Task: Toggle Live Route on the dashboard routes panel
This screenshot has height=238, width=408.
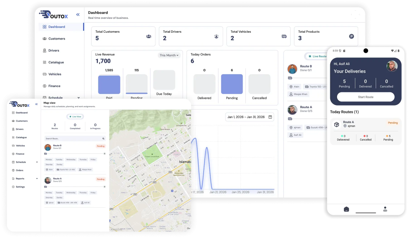Action: pos(317,56)
